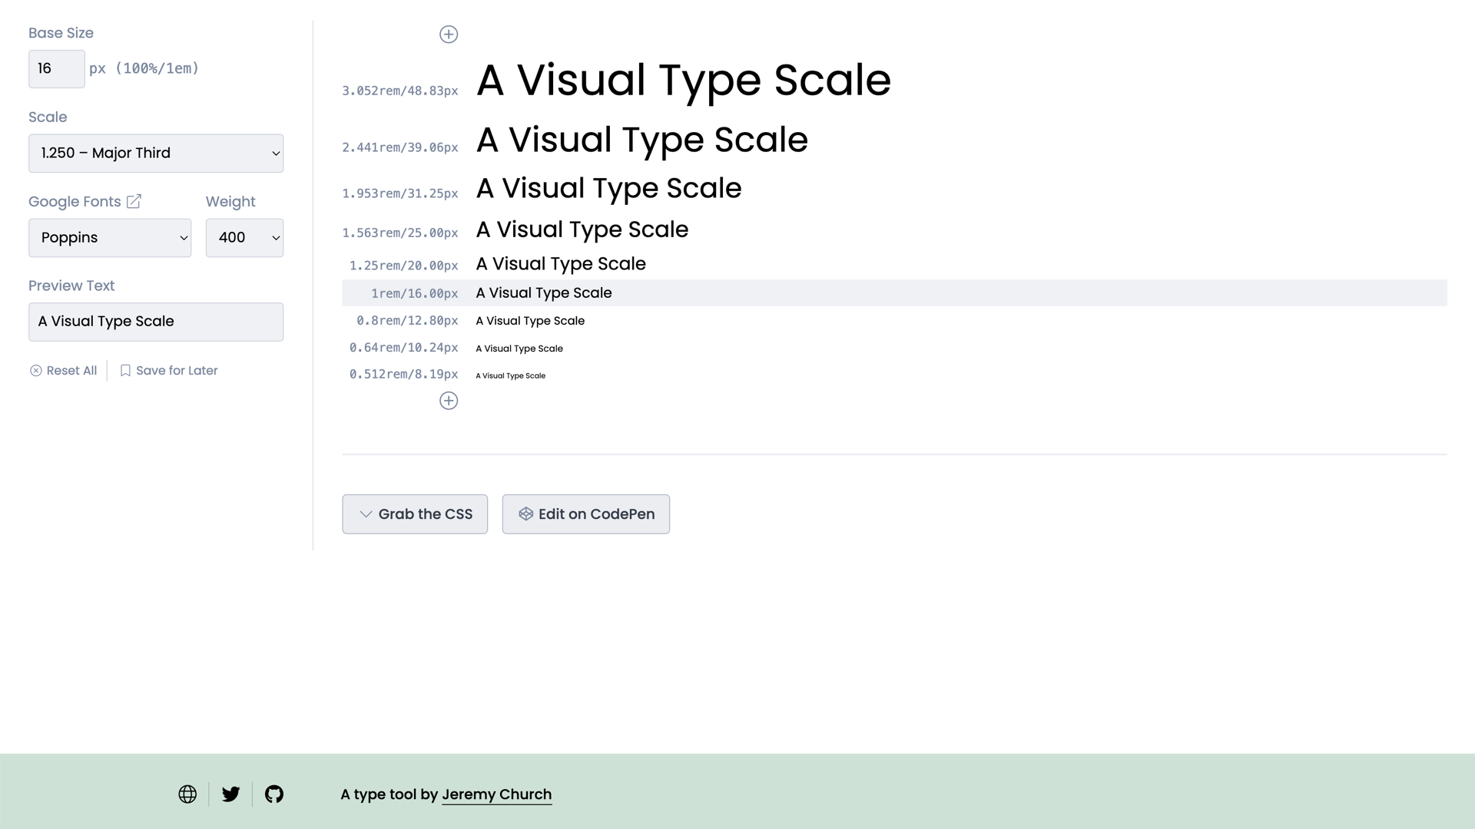Click the plus icon above the largest scale step
This screenshot has width=1475, height=829.
(x=449, y=34)
